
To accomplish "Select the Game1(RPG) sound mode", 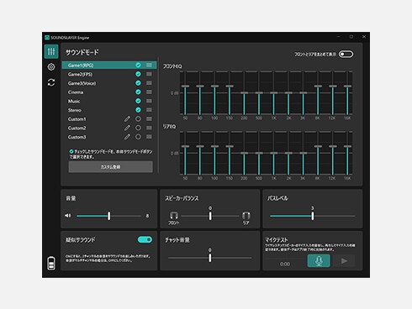I will tap(109, 65).
